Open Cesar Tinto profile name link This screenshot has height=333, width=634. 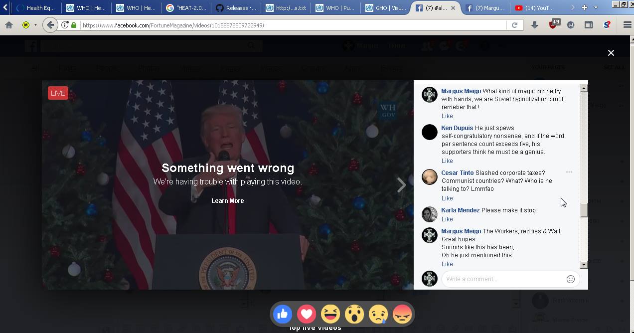(457, 173)
